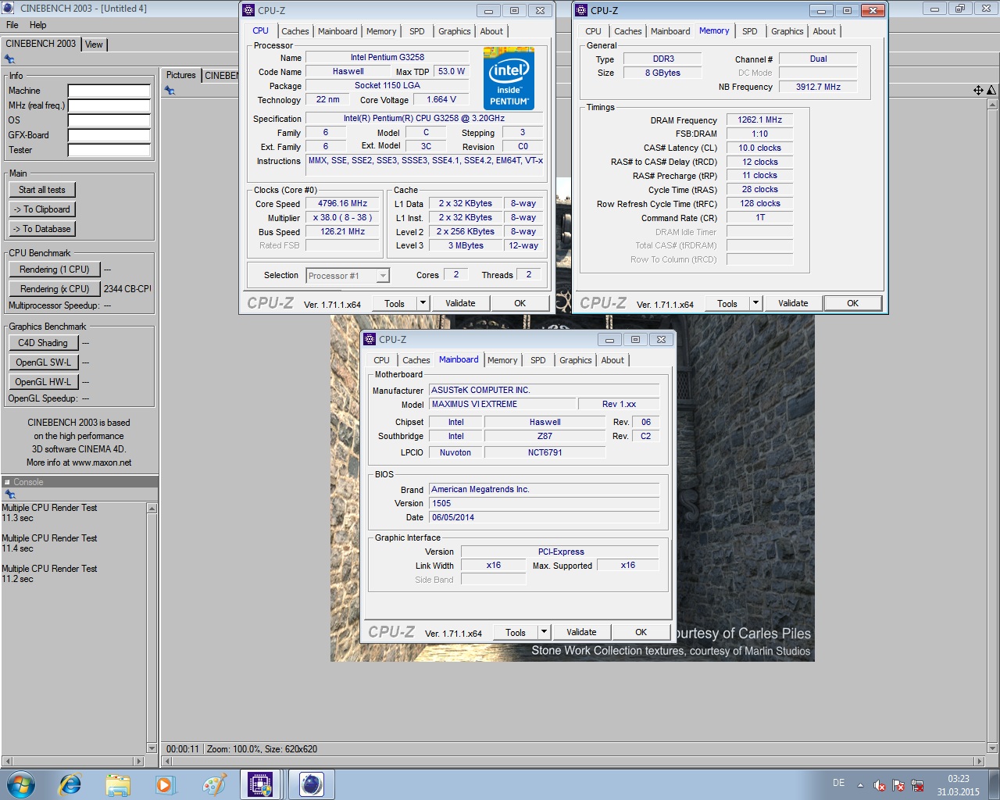Click CPU-Z app icon in Mainboard window title
Viewport: 1000px width, 800px height.
[x=370, y=339]
